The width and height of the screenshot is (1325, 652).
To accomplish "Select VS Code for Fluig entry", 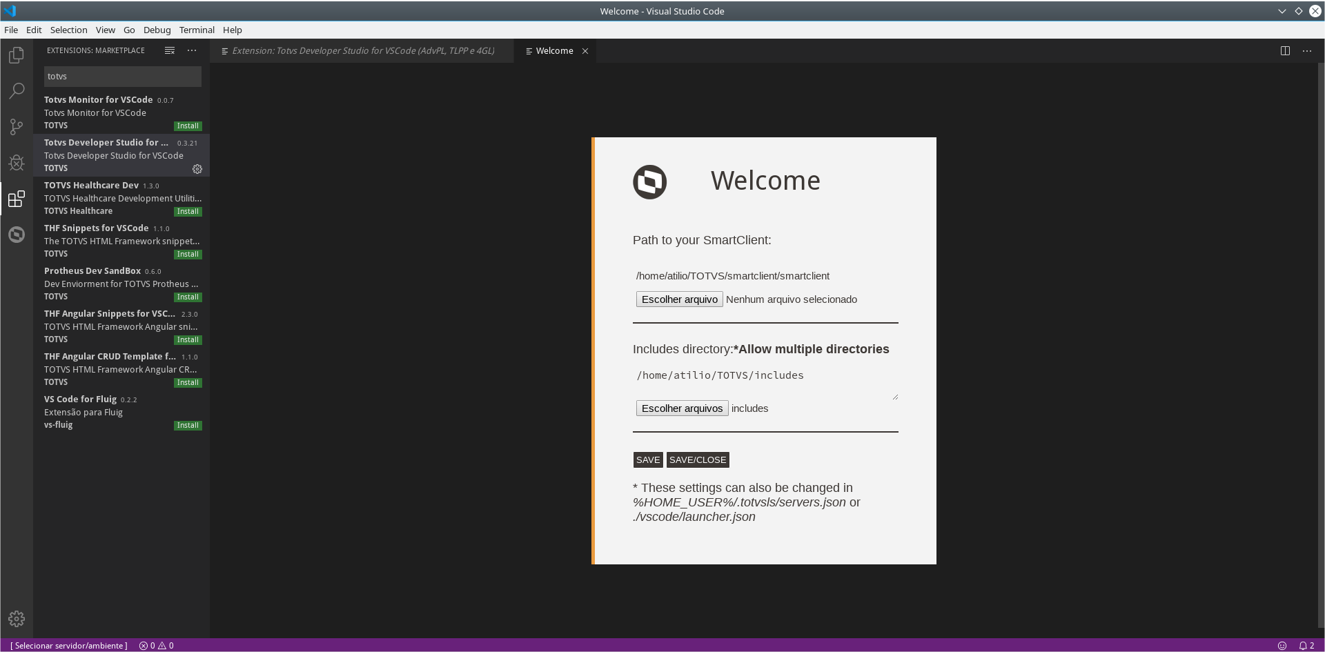I will [x=121, y=412].
